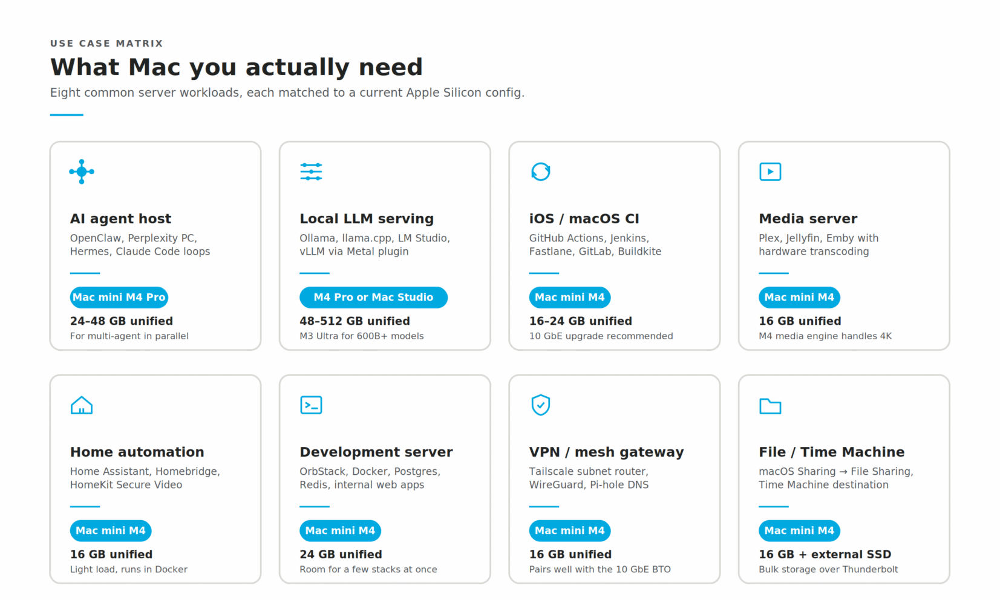The image size is (1000, 600).
Task: Select the Mac mini M4 badge under VPN / mesh gateway
Action: tap(570, 531)
